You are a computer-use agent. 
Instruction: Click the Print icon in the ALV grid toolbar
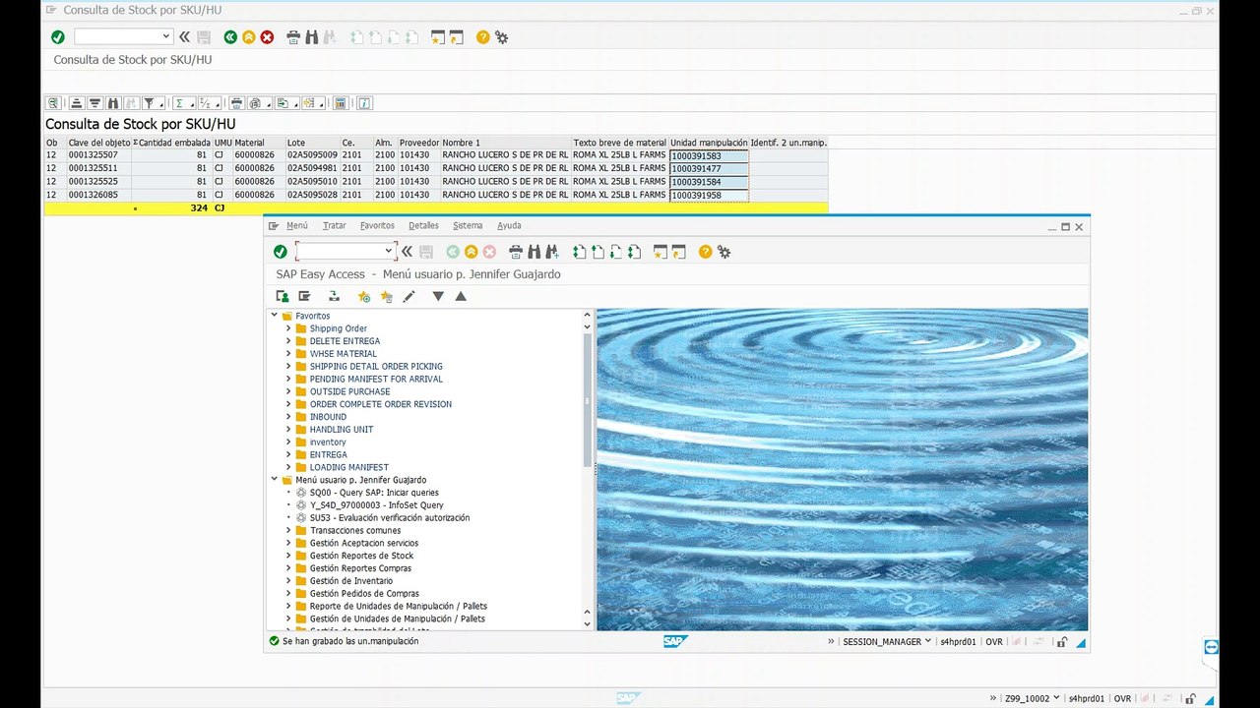point(236,103)
